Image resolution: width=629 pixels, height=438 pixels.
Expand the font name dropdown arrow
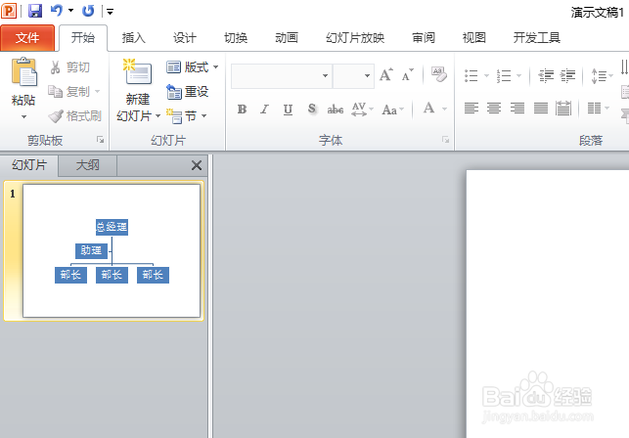click(326, 76)
